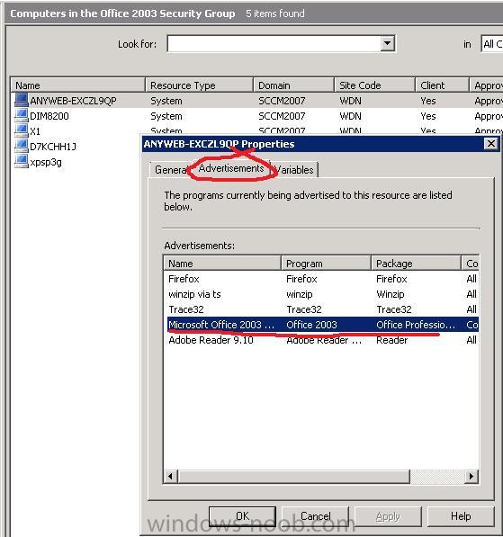Select the DIM8200 row name text
The image size is (503, 537).
coord(49,116)
